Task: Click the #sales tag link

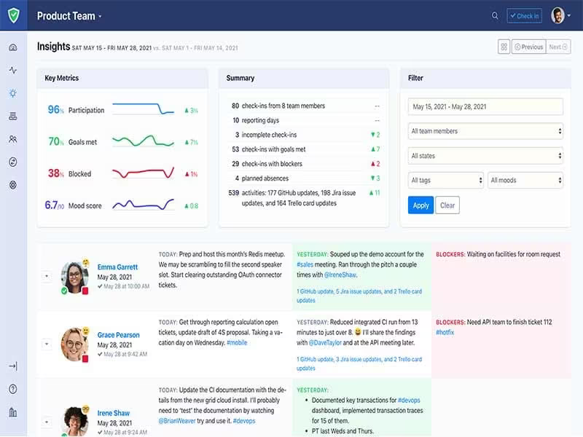Action: pyautogui.click(x=305, y=264)
